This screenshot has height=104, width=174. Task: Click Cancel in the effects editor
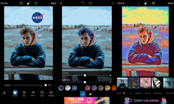pyautogui.click(x=121, y=3)
